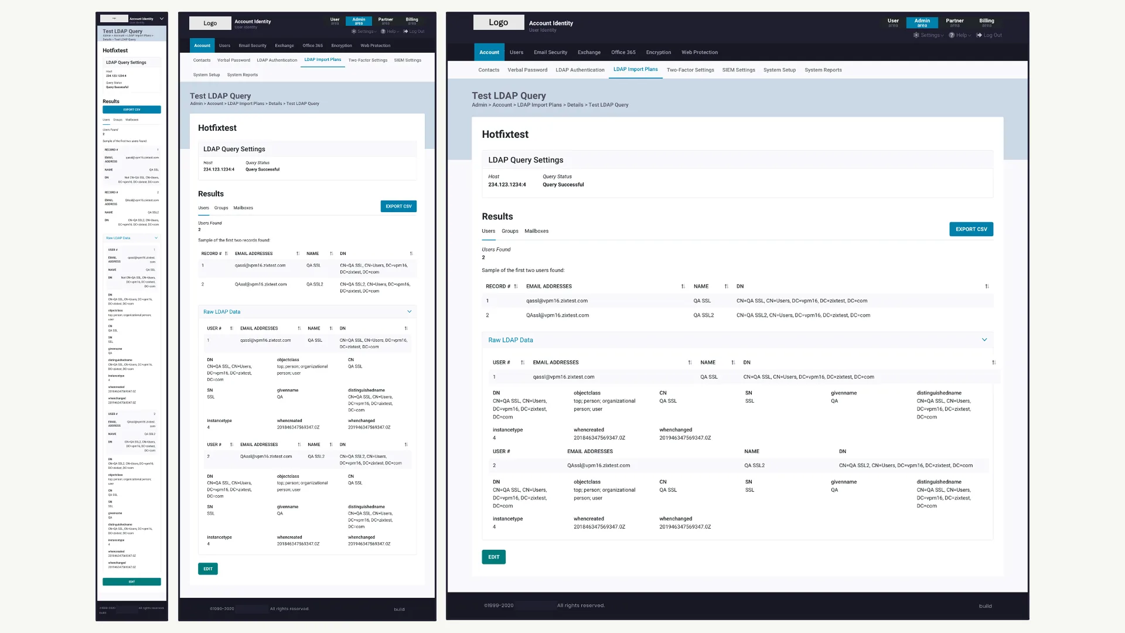
Task: Sort by EMAIL ADDRESSES in tablet results table
Action: (x=298, y=254)
